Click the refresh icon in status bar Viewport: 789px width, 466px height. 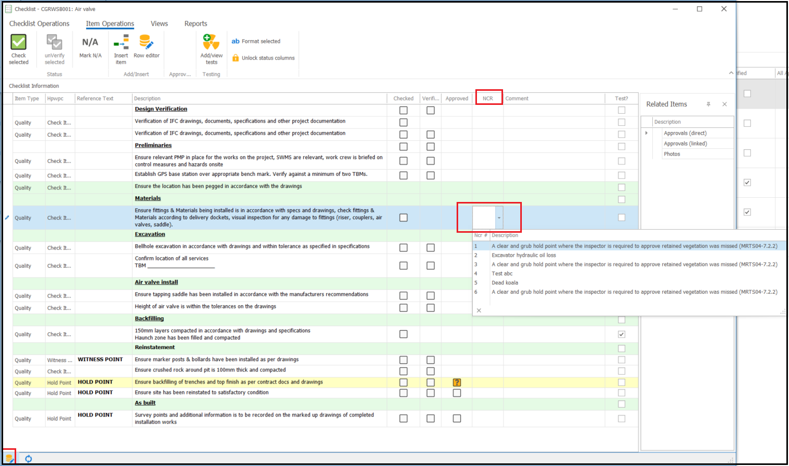[x=29, y=459]
